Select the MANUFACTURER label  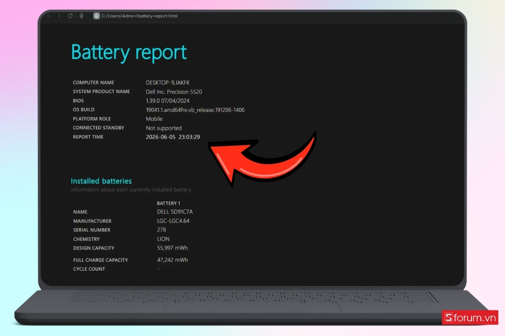(92, 221)
